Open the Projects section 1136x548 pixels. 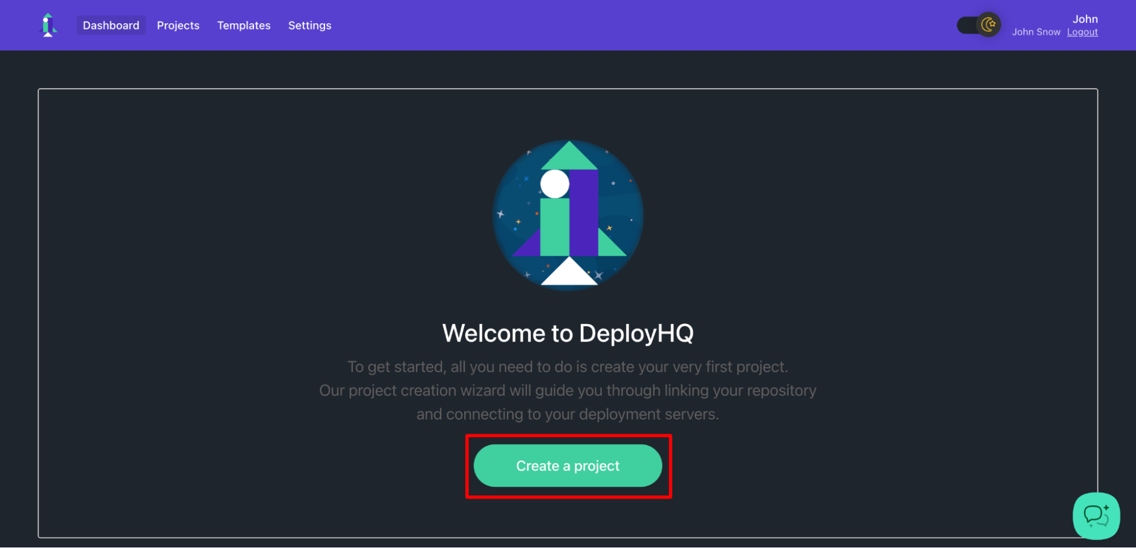(x=178, y=25)
